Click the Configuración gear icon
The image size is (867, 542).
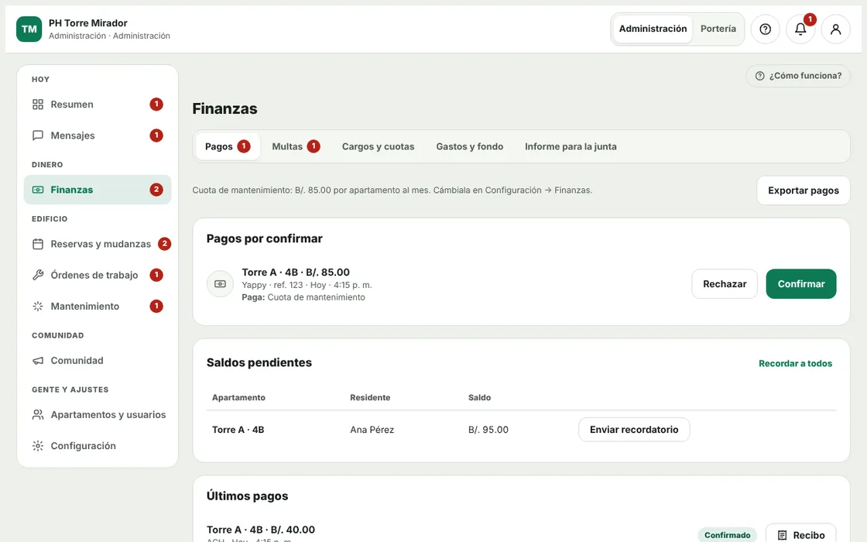click(x=38, y=446)
